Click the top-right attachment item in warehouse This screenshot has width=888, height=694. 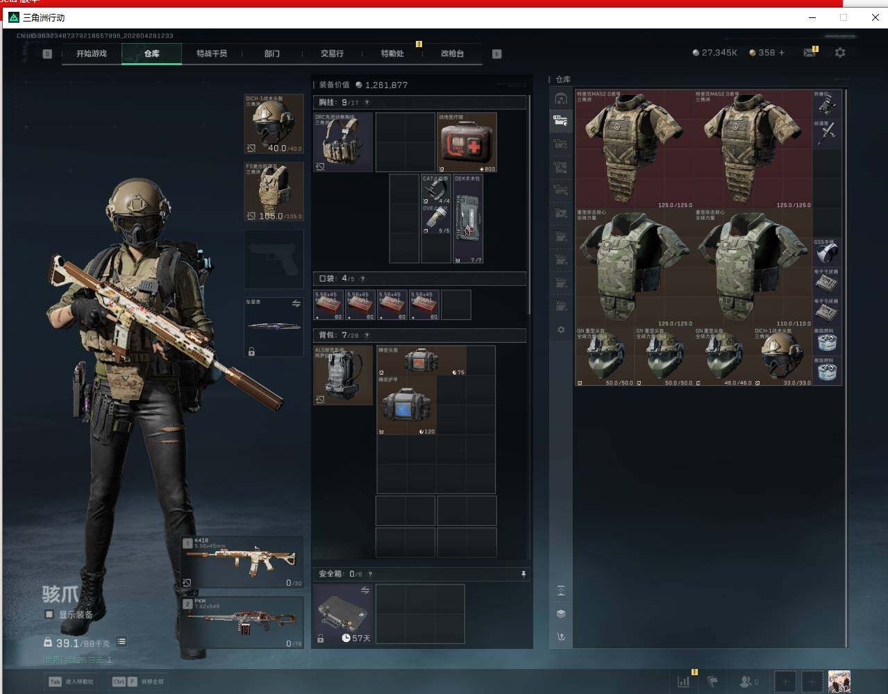click(827, 104)
